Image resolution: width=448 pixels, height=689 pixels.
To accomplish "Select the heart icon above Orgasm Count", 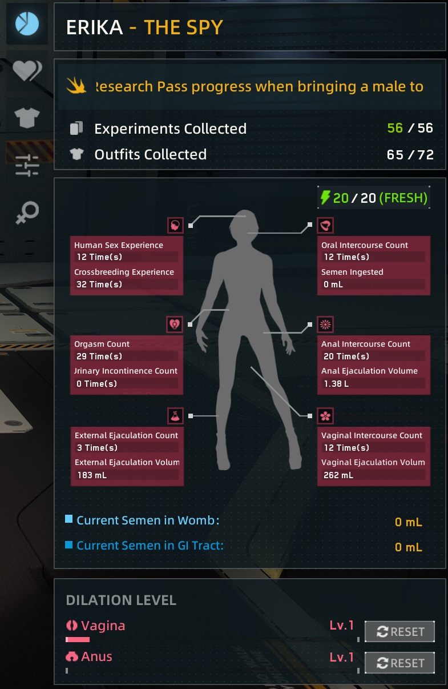I will [175, 325].
